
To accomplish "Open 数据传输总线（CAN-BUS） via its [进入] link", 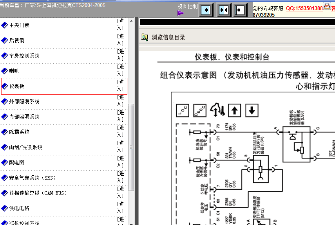I will 120,192.
